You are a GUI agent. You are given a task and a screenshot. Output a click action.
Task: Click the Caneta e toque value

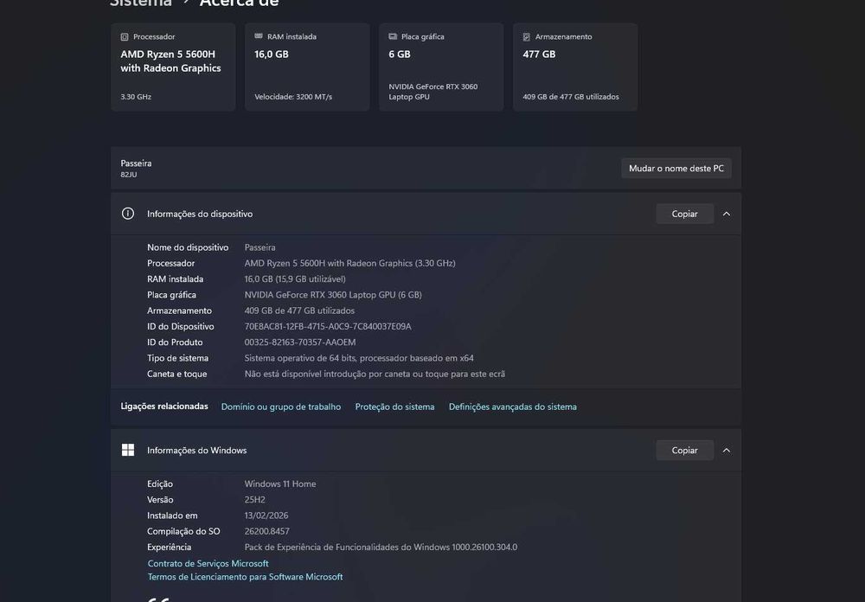click(375, 375)
